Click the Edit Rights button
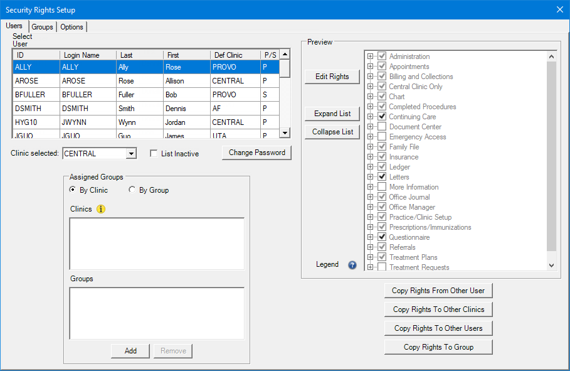Screen dimensions: 570x371 tap(332, 77)
